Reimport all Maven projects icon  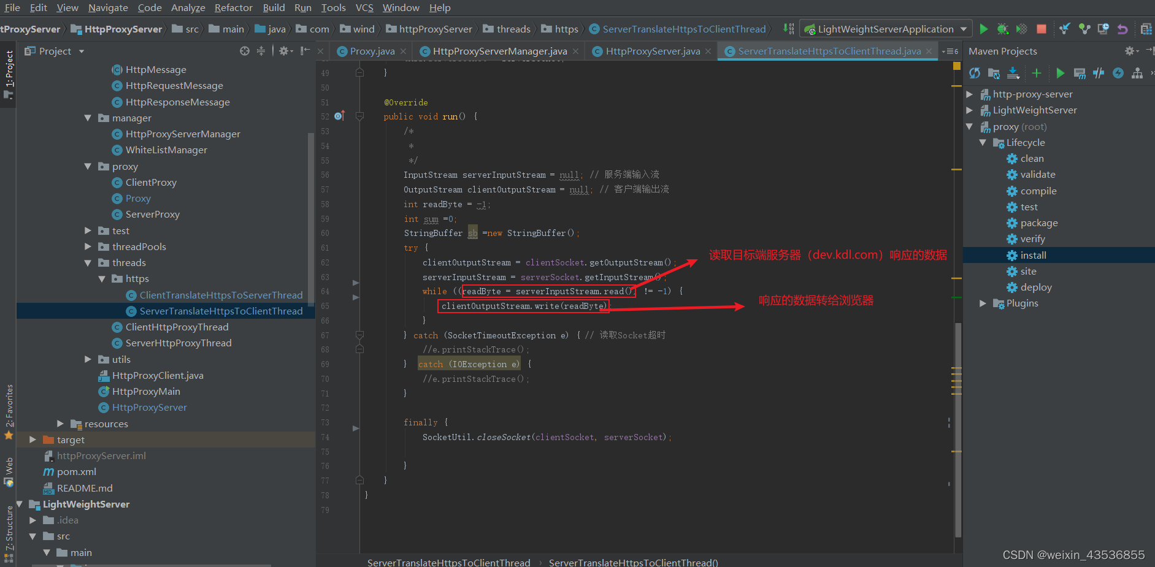[975, 74]
